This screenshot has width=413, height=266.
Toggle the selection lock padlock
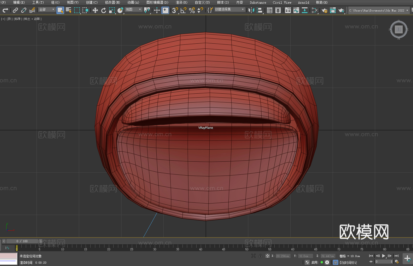tap(261, 256)
